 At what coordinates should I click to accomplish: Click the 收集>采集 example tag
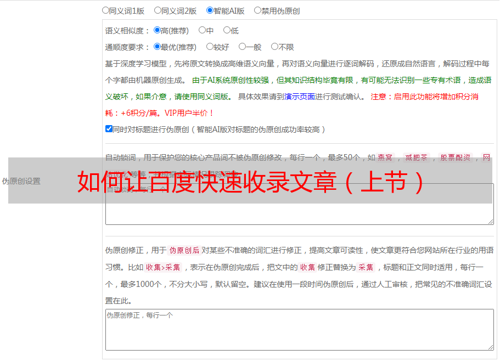pos(163,267)
